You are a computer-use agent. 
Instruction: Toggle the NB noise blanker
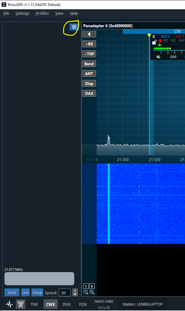pyautogui.click(x=165, y=40)
